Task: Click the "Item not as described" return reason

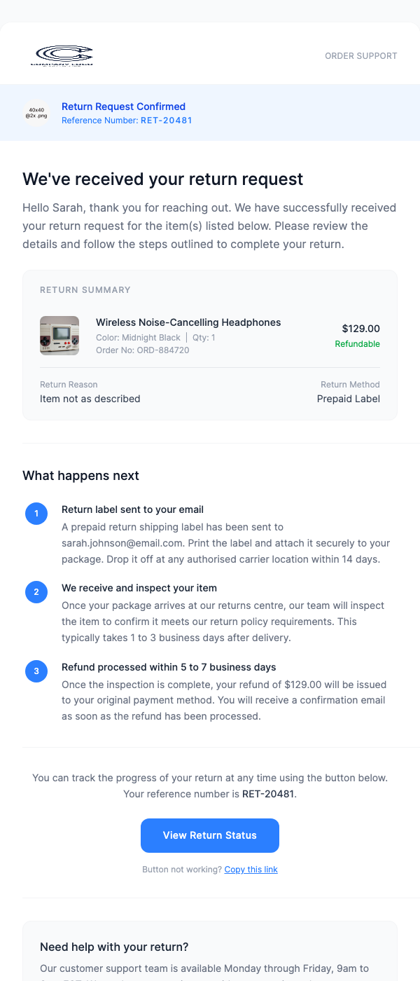Action: (90, 399)
